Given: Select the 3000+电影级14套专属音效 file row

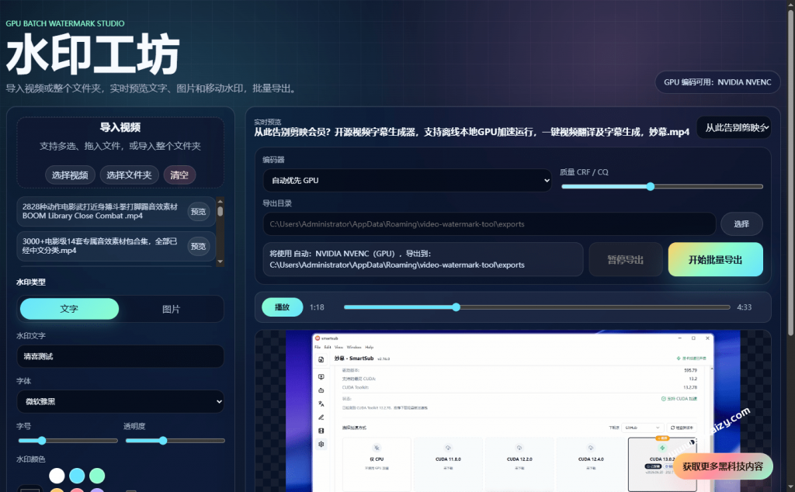Looking at the screenshot, I should 116,246.
